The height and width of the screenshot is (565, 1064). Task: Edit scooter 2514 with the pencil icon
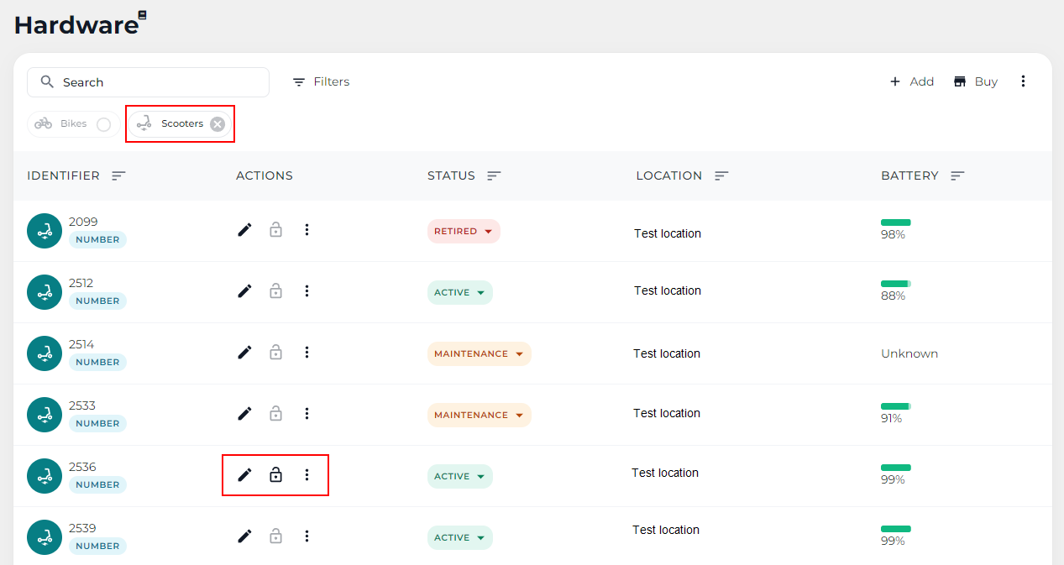click(244, 353)
